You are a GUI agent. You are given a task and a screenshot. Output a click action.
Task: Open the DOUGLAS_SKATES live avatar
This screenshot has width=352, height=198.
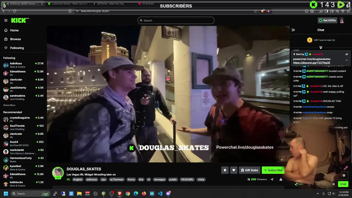(x=58, y=173)
